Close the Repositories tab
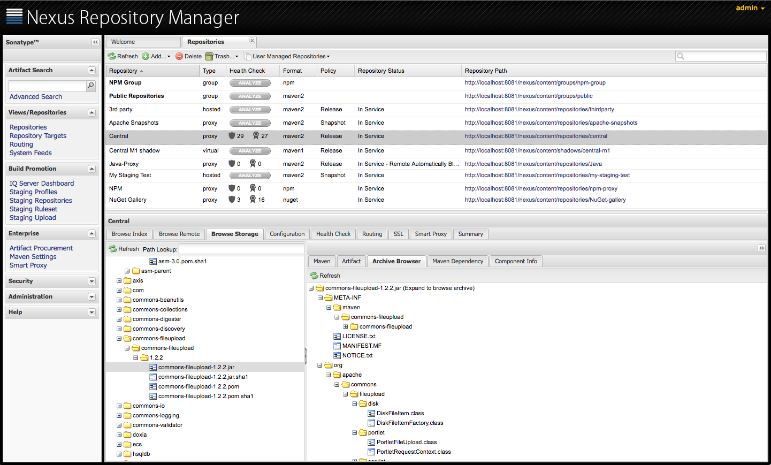The image size is (771, 465). [x=252, y=41]
